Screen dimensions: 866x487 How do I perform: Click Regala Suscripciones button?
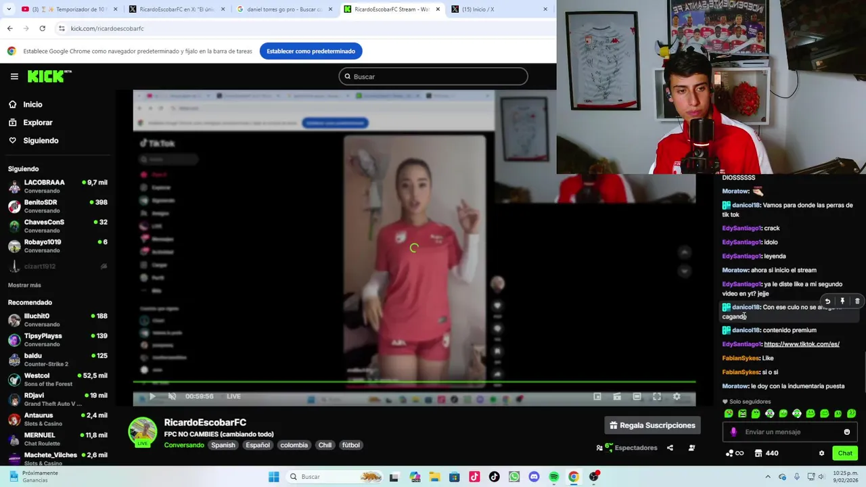click(652, 425)
